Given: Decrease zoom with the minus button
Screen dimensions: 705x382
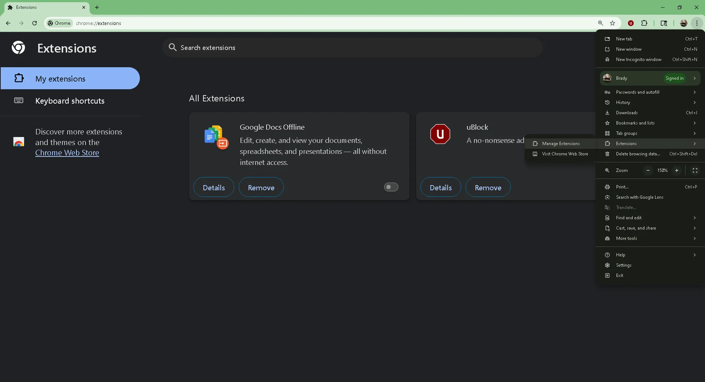Looking at the screenshot, I should 648,170.
